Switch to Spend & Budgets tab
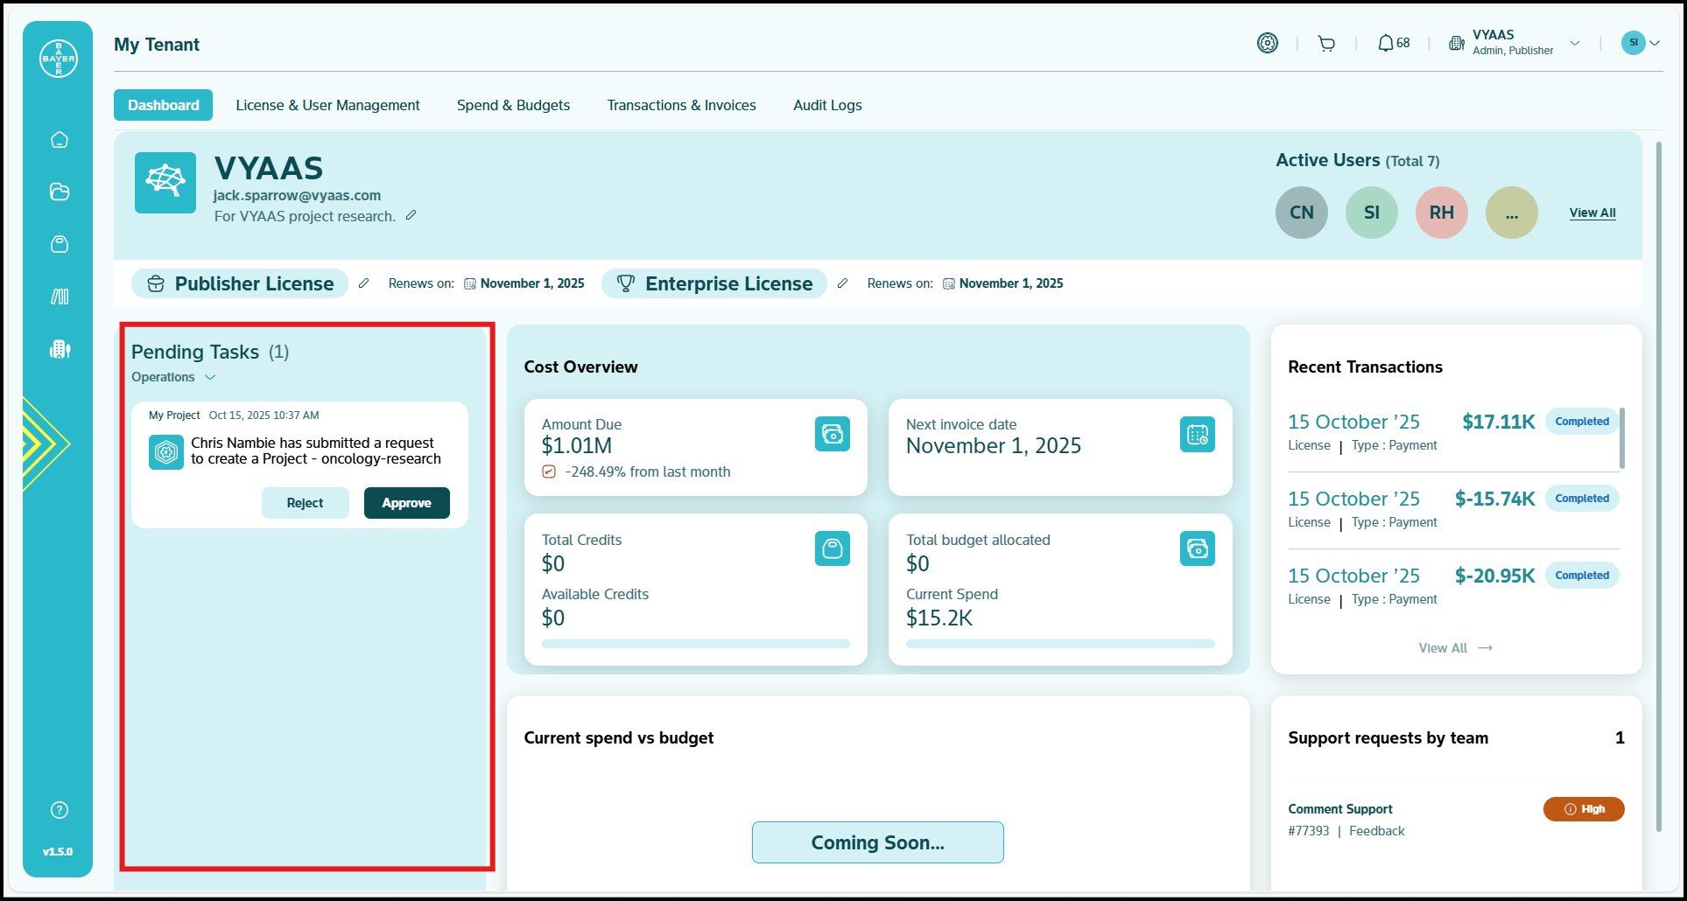 click(x=513, y=105)
